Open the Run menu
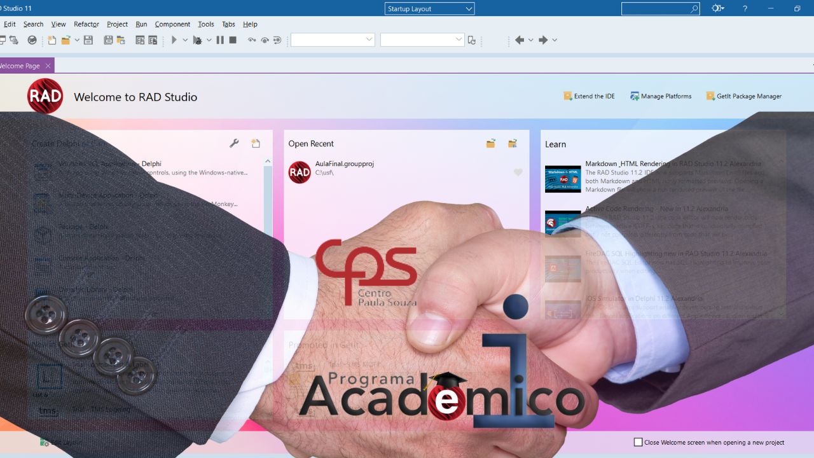The image size is (814, 458). pos(141,24)
